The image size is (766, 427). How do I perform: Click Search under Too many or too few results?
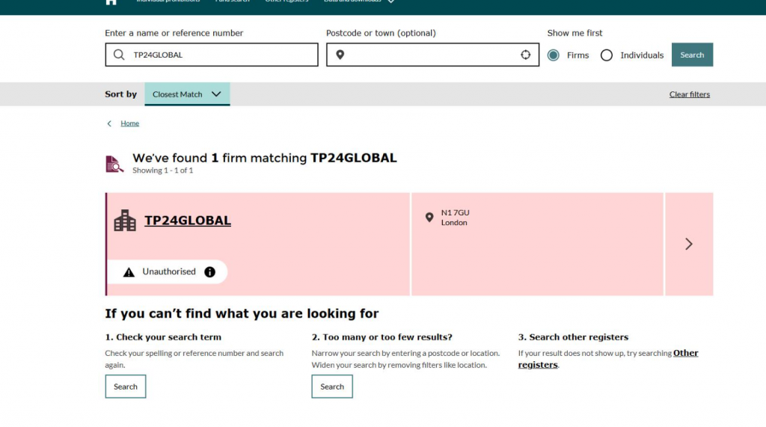click(332, 387)
